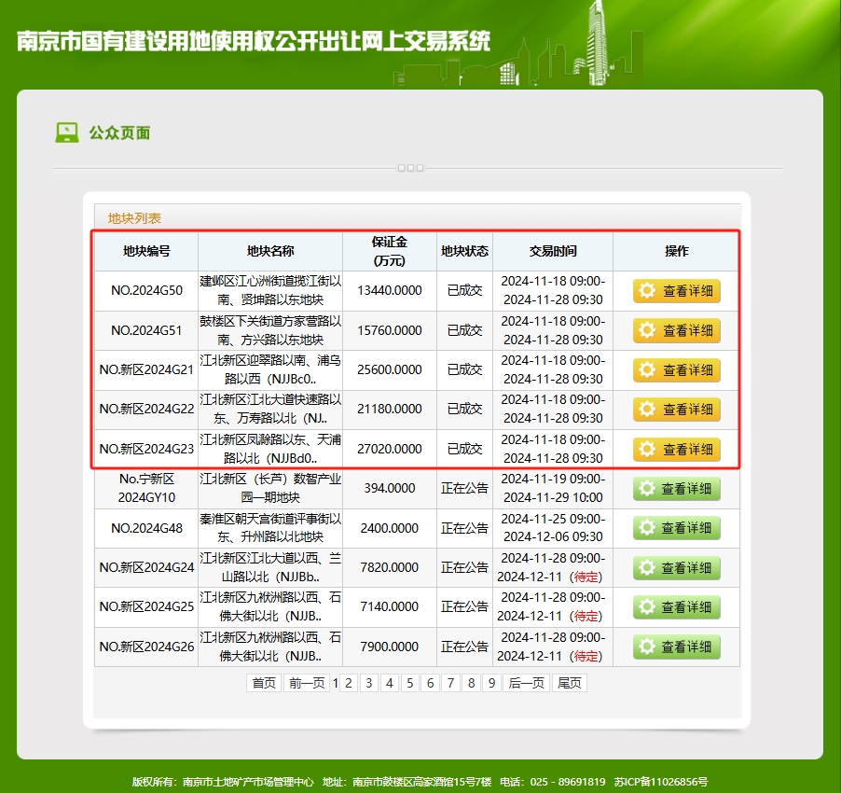
Task: Go to 首页 first page
Action: click(263, 683)
